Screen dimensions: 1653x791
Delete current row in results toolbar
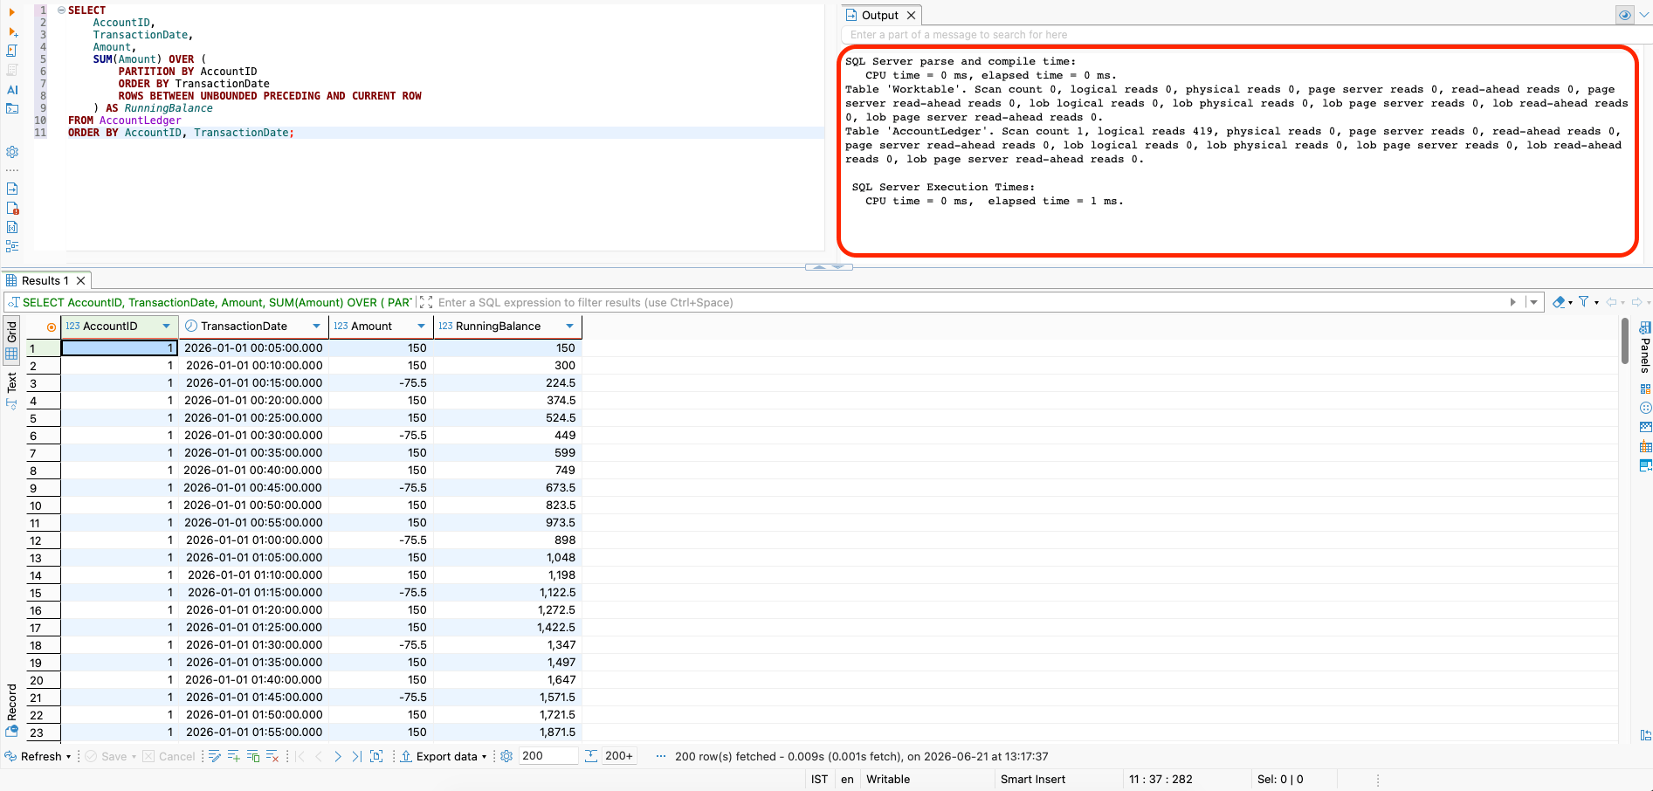coord(272,756)
